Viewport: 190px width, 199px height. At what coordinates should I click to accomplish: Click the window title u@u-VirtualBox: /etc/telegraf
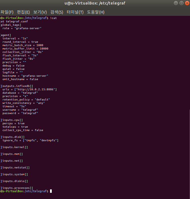point(95,3)
